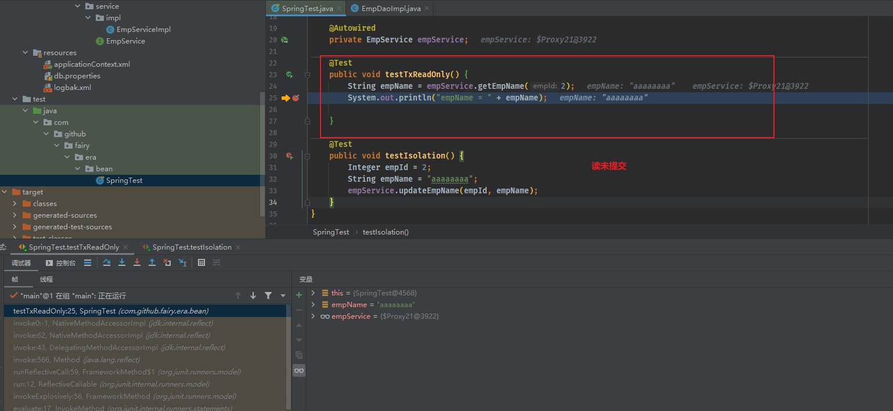Select the 帧 frames tab
Image resolution: width=893 pixels, height=411 pixels.
tap(15, 279)
